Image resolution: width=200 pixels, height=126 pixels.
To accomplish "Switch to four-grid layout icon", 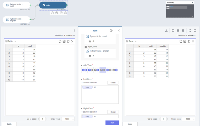I will [183, 30].
